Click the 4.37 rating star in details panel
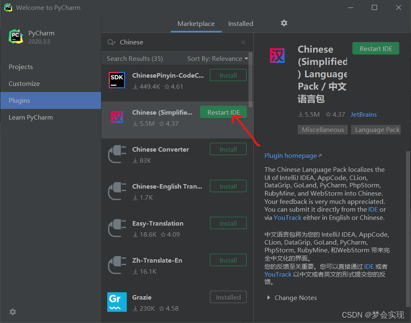The height and width of the screenshot is (323, 411). point(328,114)
